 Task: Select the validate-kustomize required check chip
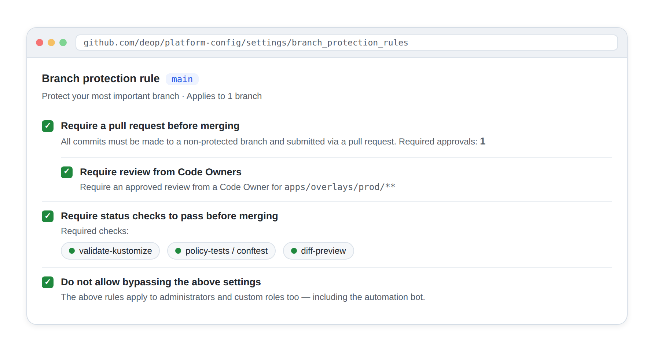[110, 251]
